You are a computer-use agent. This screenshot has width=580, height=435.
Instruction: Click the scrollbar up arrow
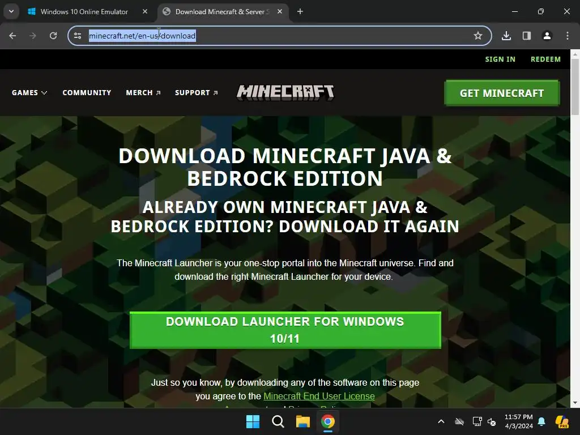click(575, 54)
